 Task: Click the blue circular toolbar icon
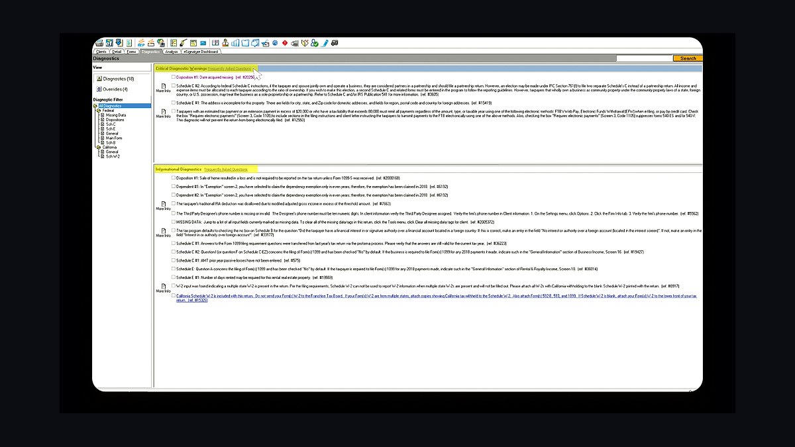[x=274, y=43]
